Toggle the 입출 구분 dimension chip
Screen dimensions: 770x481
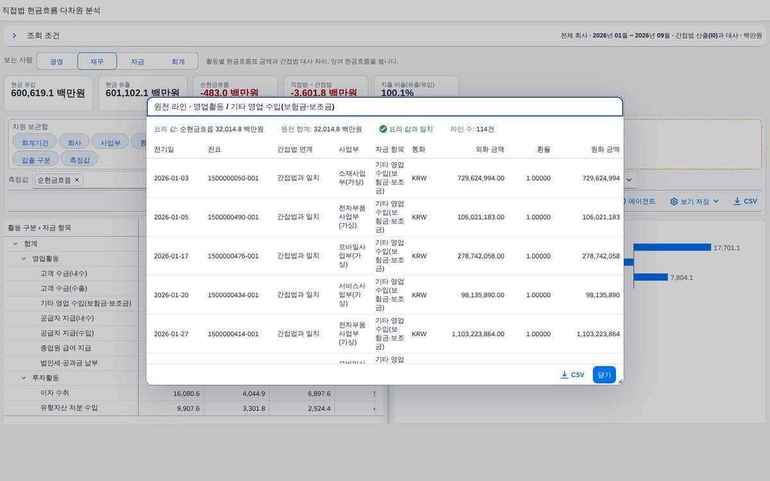click(x=36, y=159)
